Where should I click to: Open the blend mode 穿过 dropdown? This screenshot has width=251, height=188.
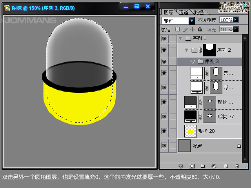tap(192, 20)
